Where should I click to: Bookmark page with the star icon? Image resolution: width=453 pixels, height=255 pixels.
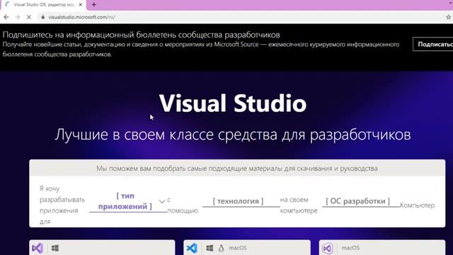point(448,17)
